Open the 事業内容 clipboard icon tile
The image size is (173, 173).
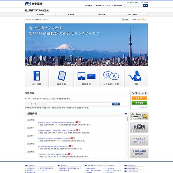pos(62,78)
